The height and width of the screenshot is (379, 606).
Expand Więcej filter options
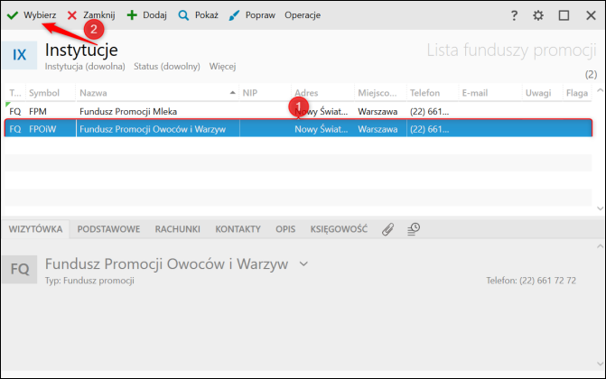coord(222,67)
